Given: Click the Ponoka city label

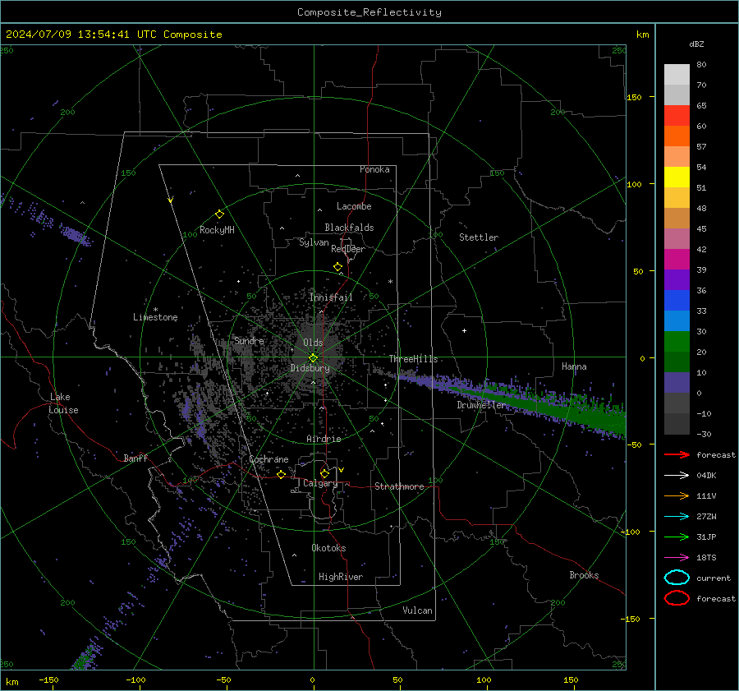Looking at the screenshot, I should tap(374, 170).
